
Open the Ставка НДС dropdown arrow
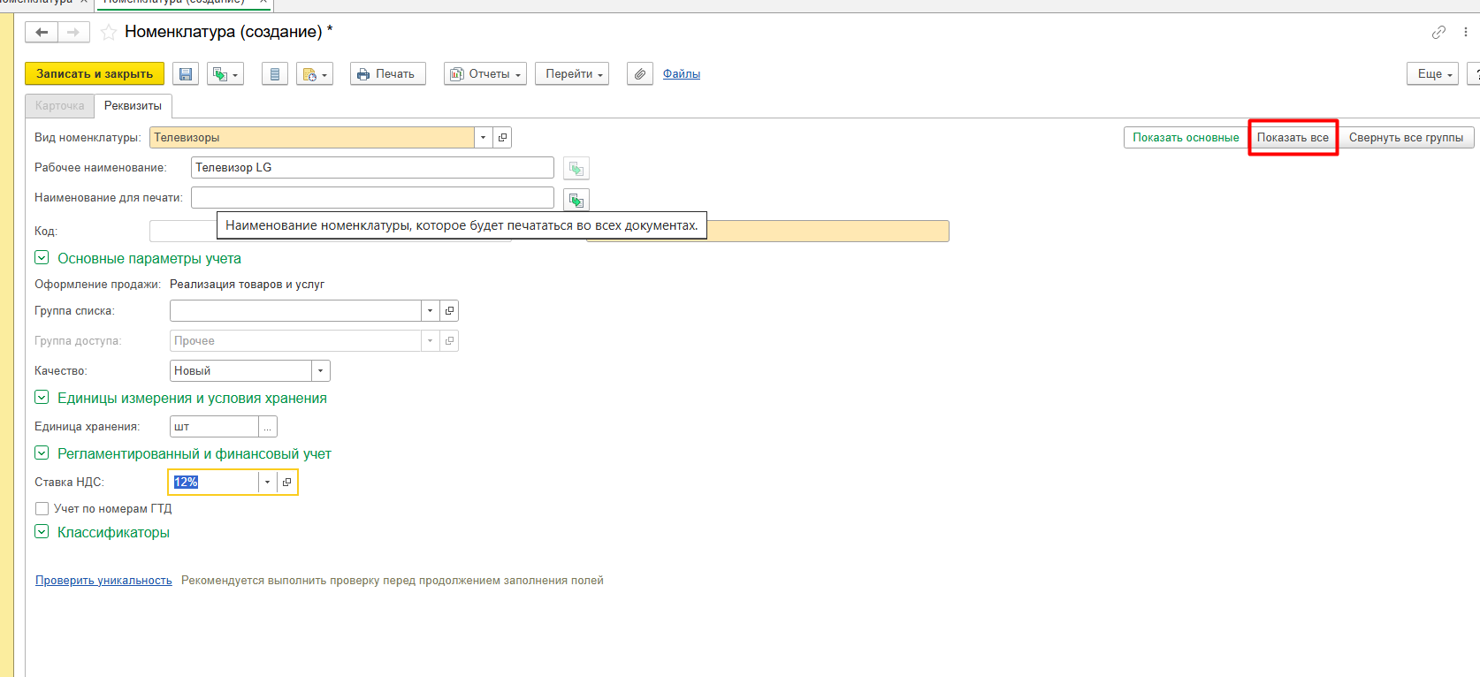click(x=267, y=483)
